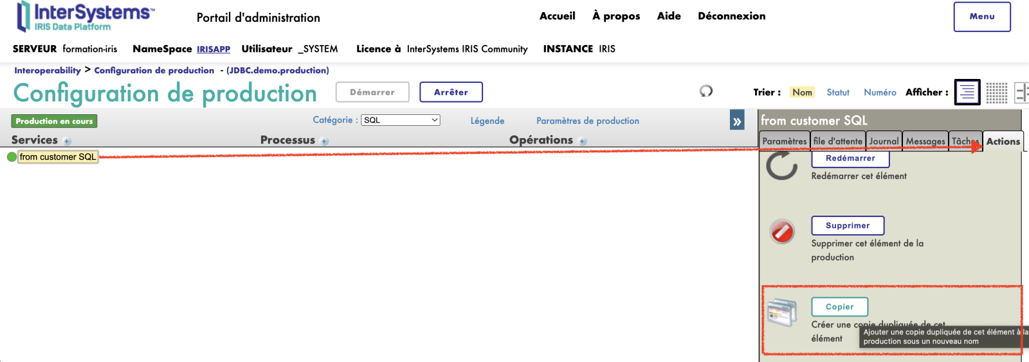Click the red delete icon beside Supprimer
This screenshot has width=1029, height=362.
point(782,232)
